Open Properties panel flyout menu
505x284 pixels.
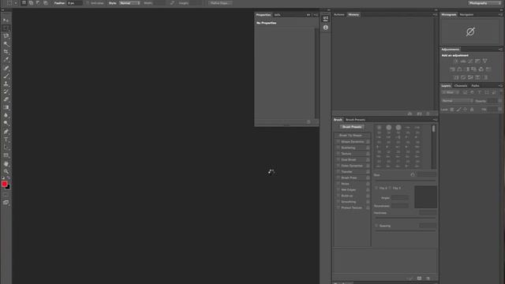pyautogui.click(x=316, y=15)
